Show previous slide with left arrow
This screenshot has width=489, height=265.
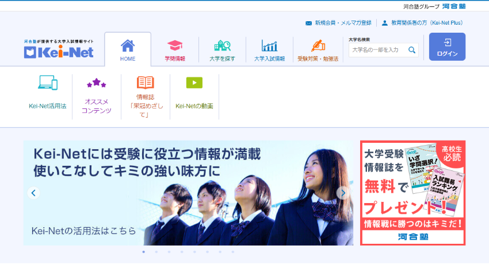[x=34, y=193]
